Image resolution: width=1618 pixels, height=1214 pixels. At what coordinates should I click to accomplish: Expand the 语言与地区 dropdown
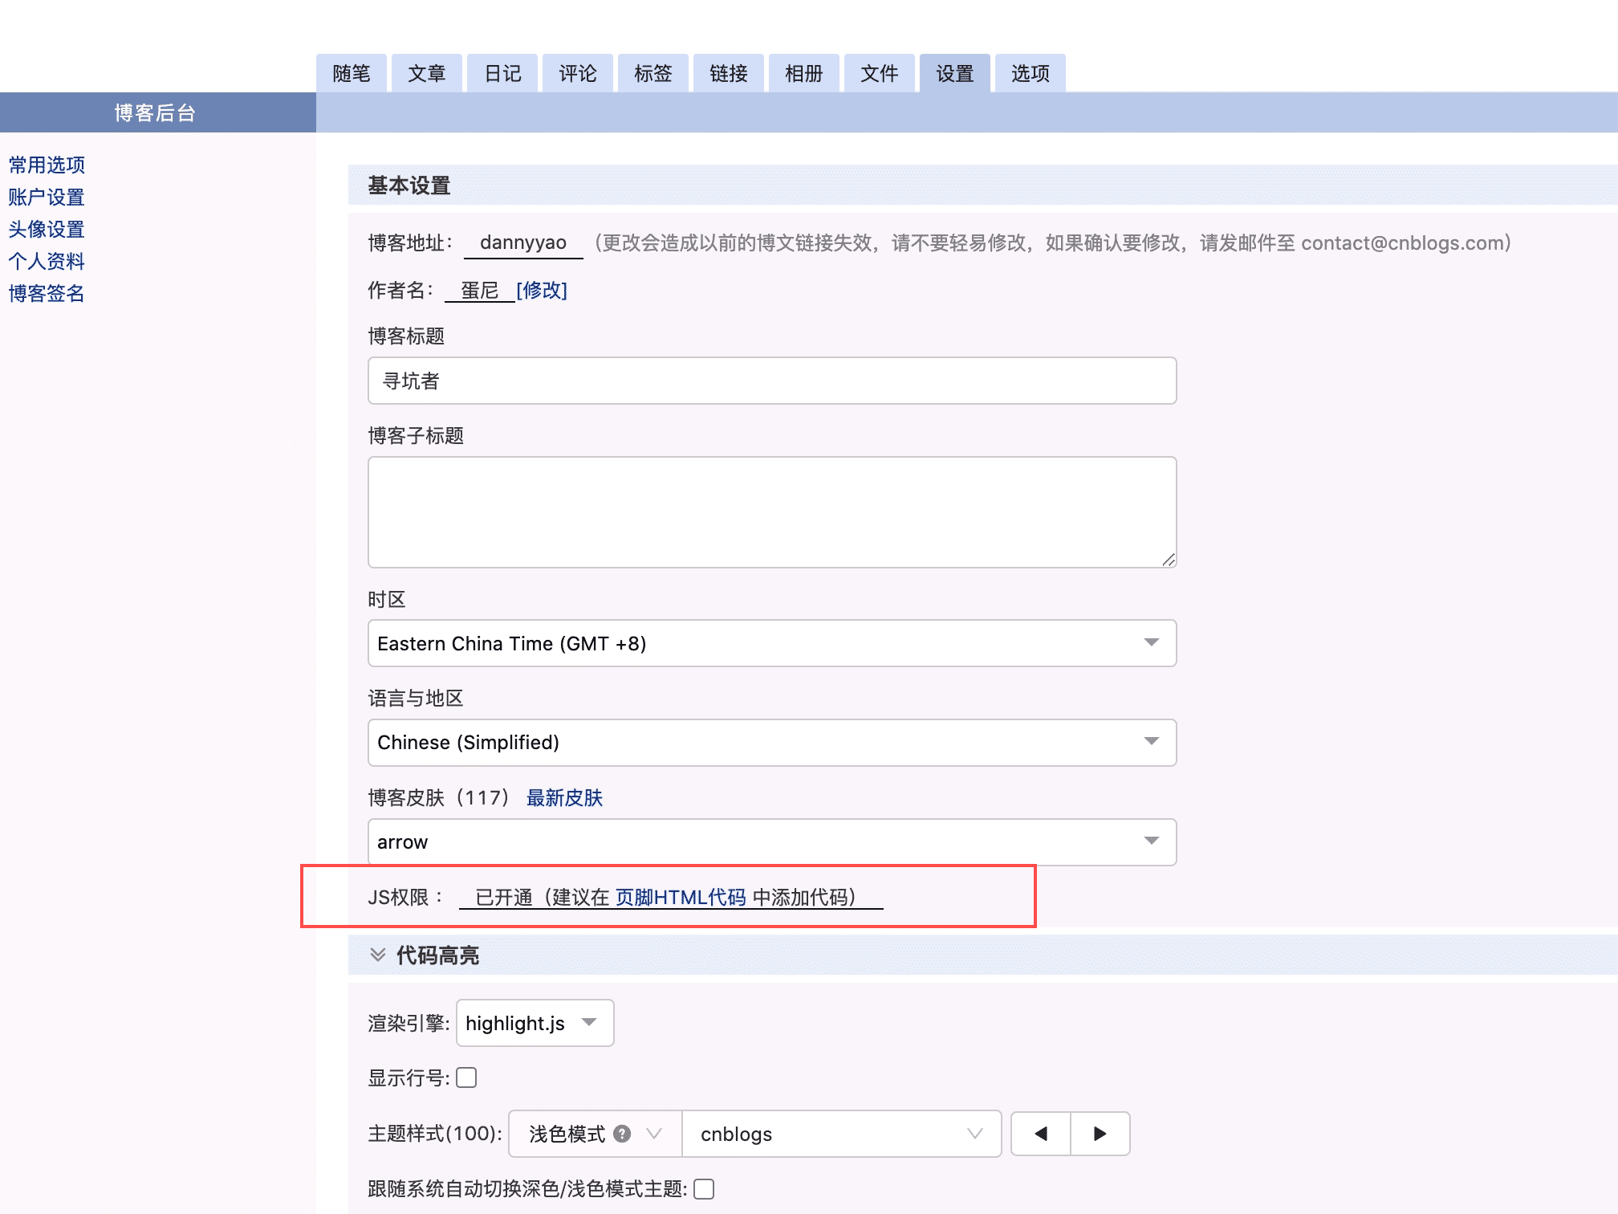[x=1153, y=742]
